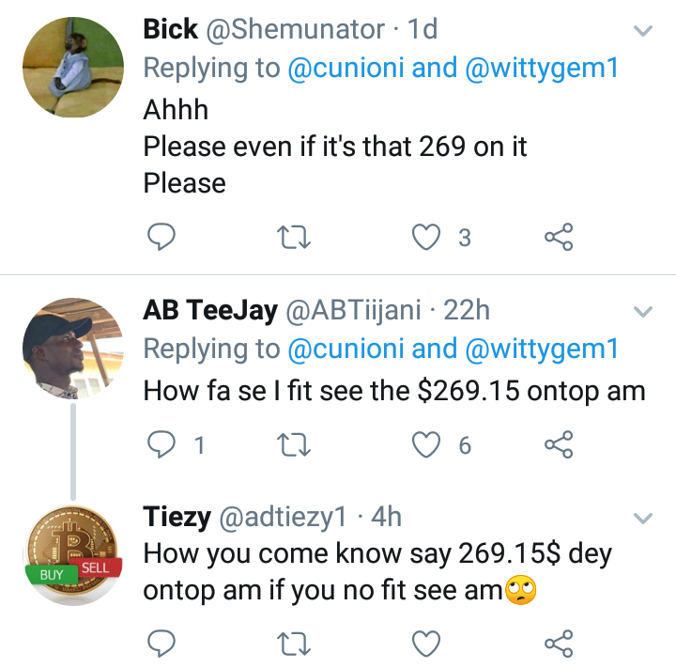Viewport: 676px width, 668px height.
Task: Like Bick's tweet with 3 likes
Action: [x=428, y=239]
